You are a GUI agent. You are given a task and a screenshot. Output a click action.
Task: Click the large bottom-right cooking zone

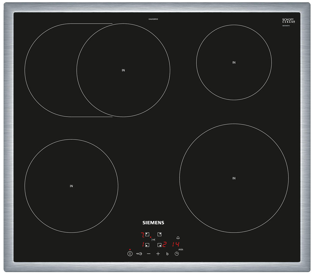pos(234,178)
